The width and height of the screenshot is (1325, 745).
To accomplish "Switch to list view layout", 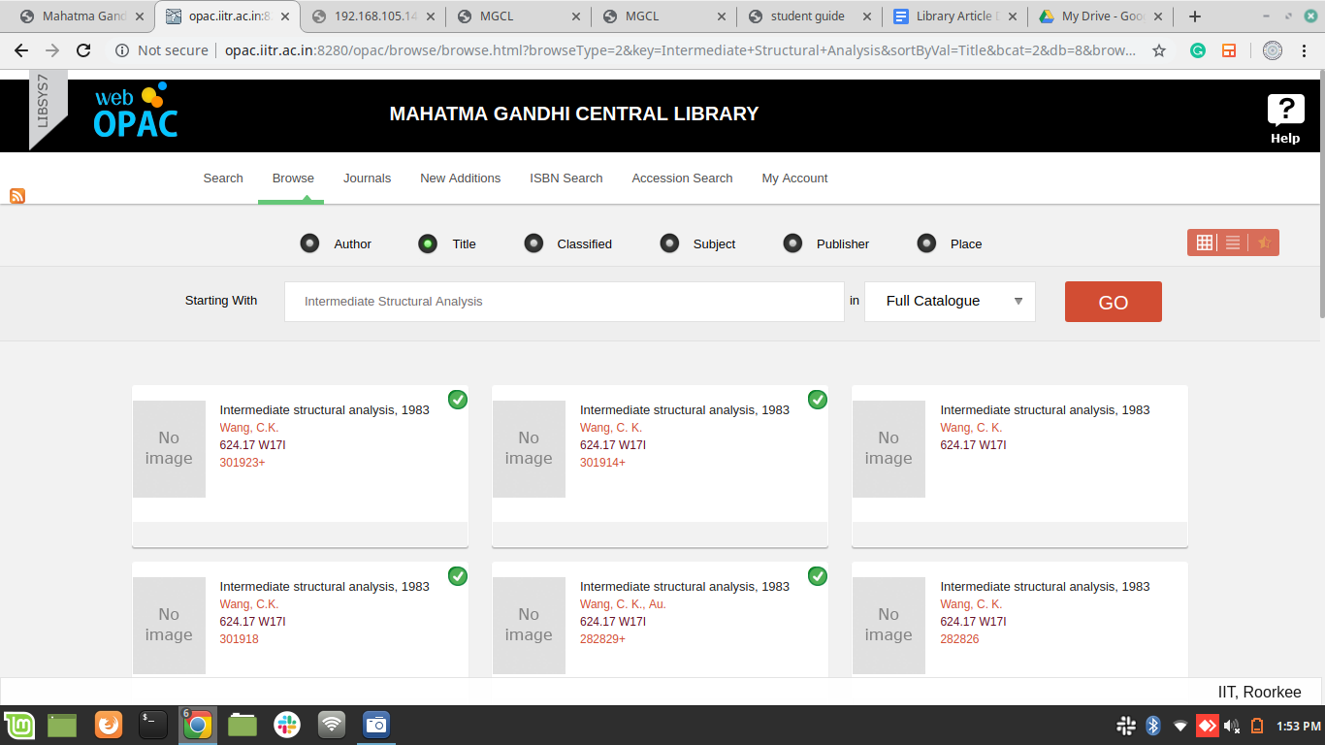I will (1233, 243).
